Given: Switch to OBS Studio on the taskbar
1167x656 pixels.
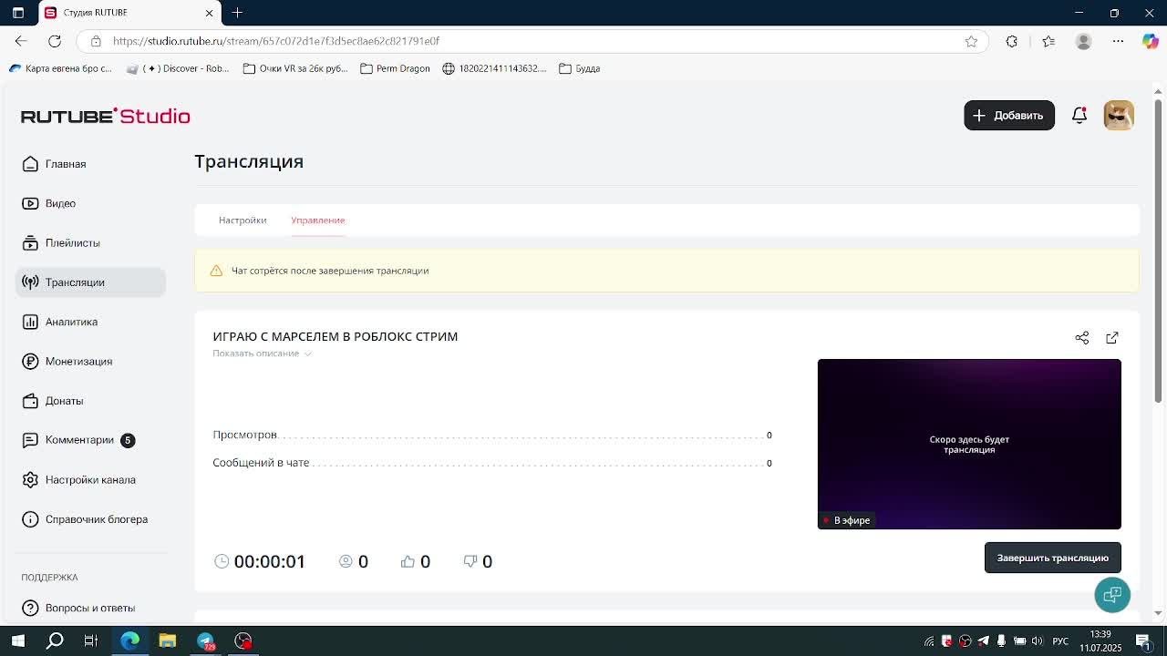Looking at the screenshot, I should point(243,641).
